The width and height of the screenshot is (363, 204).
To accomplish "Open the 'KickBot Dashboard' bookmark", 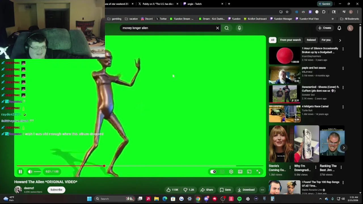I will pyautogui.click(x=255, y=19).
